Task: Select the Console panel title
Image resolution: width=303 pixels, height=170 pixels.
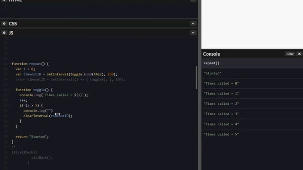Action: coord(212,54)
